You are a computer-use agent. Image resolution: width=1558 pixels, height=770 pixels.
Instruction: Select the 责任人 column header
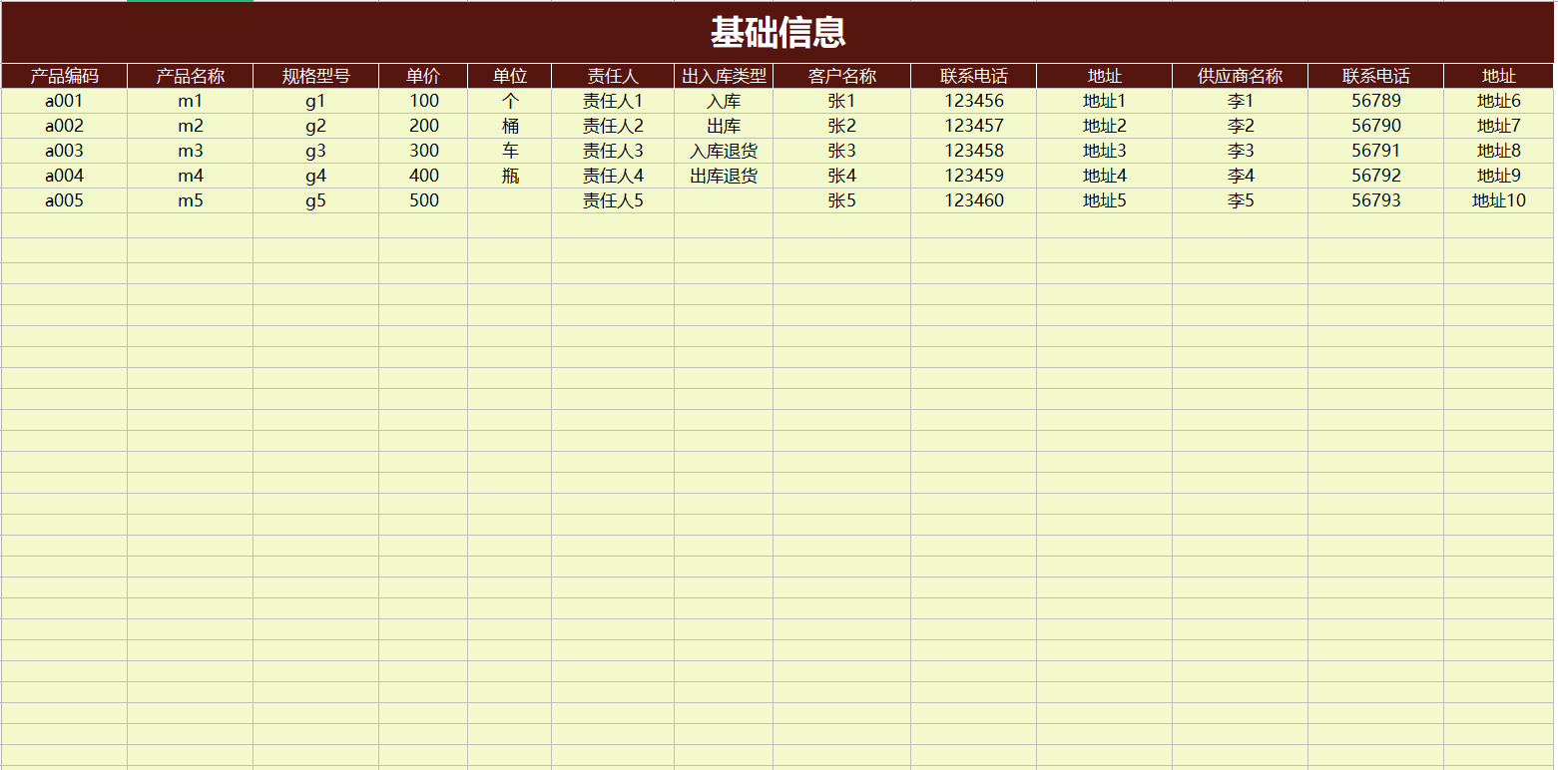[613, 76]
